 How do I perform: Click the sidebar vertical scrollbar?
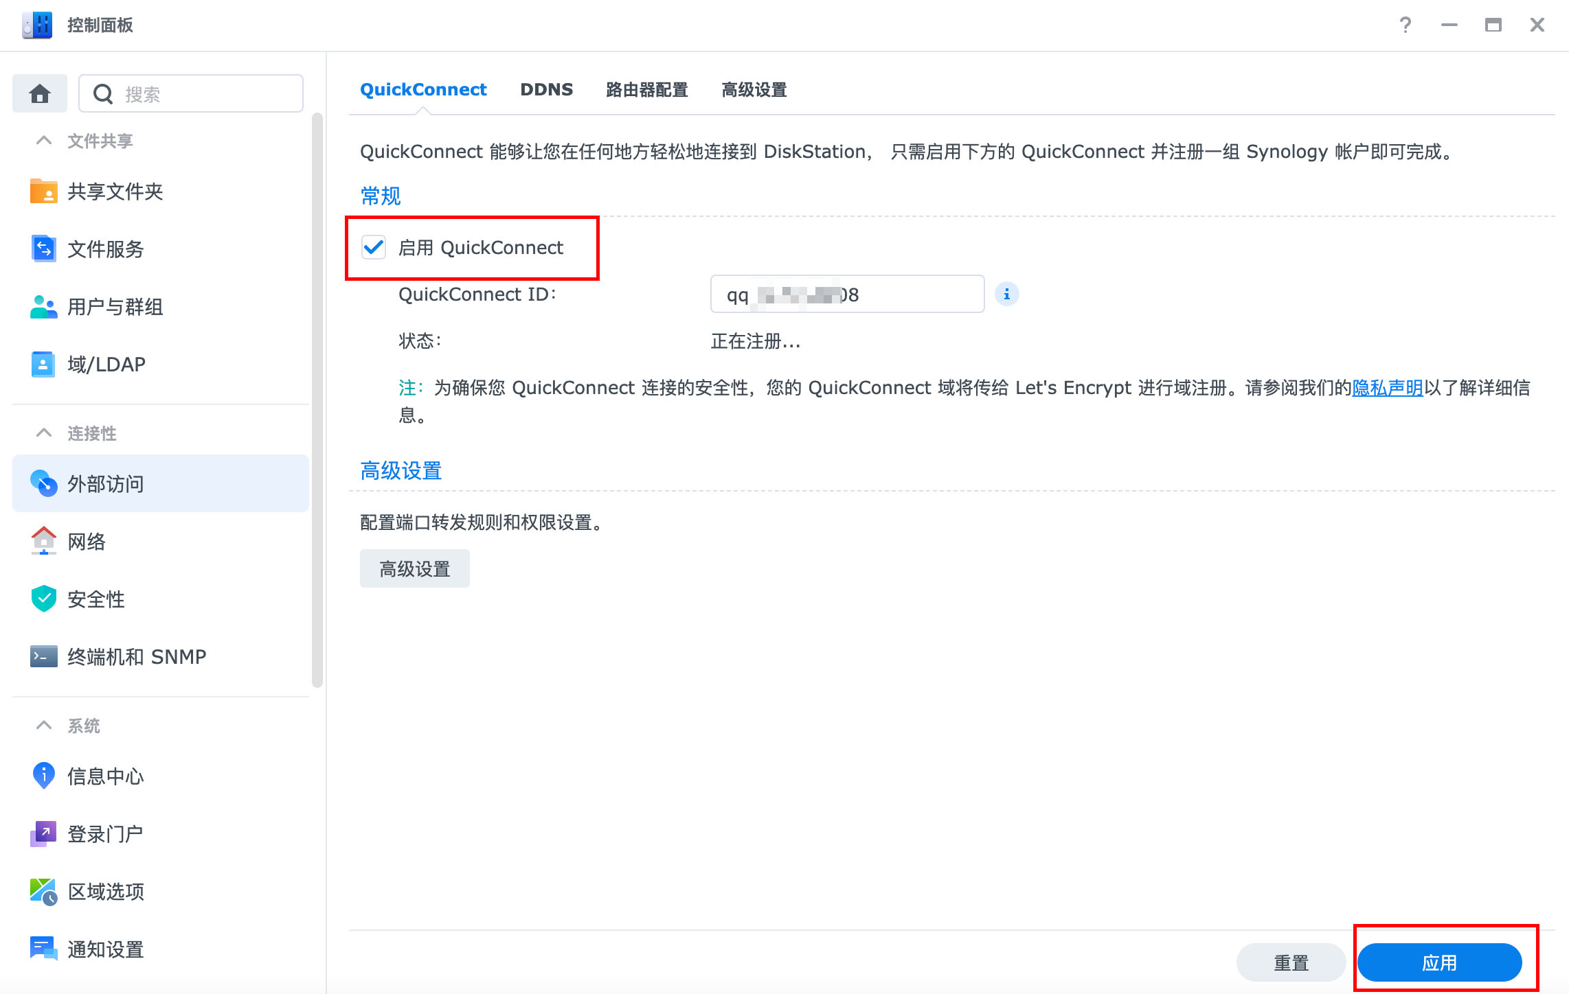(x=317, y=398)
